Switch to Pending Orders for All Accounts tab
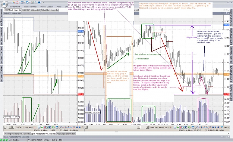This screenshot has height=142, width=233. tap(17, 134)
